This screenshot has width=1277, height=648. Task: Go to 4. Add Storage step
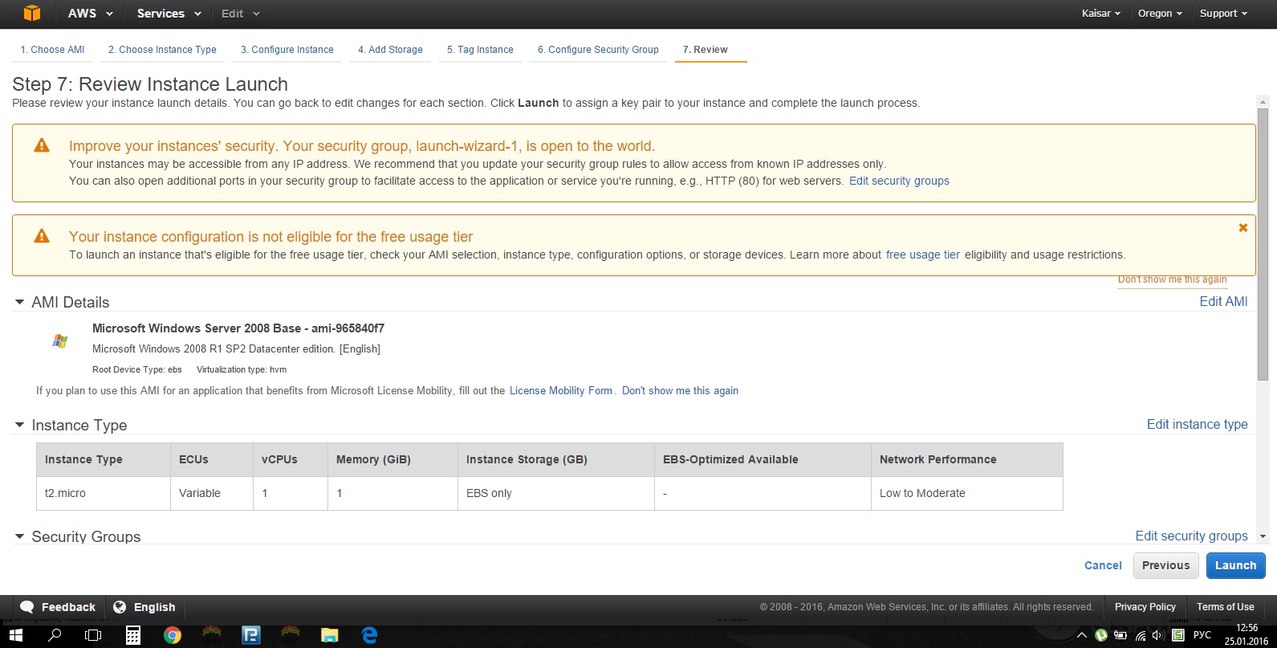390,50
